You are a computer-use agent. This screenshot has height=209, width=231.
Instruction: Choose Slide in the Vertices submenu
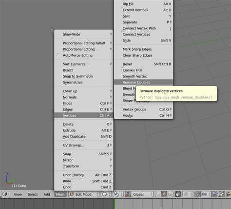144,41
